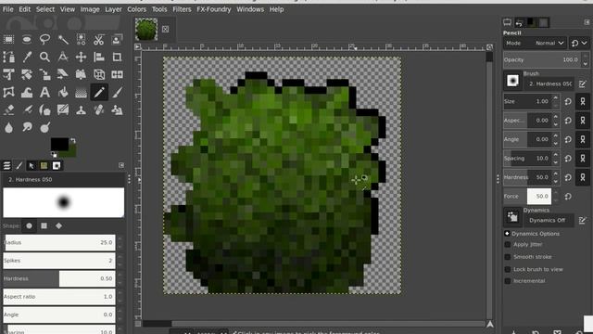593x334 pixels.
Task: Select the Scissors Select tool
Action: [99, 39]
